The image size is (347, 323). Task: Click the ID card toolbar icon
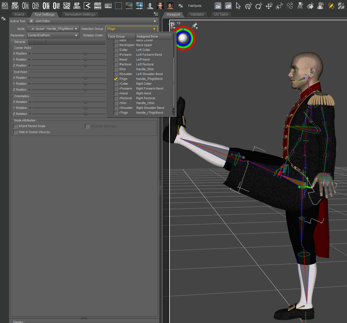click(108, 6)
